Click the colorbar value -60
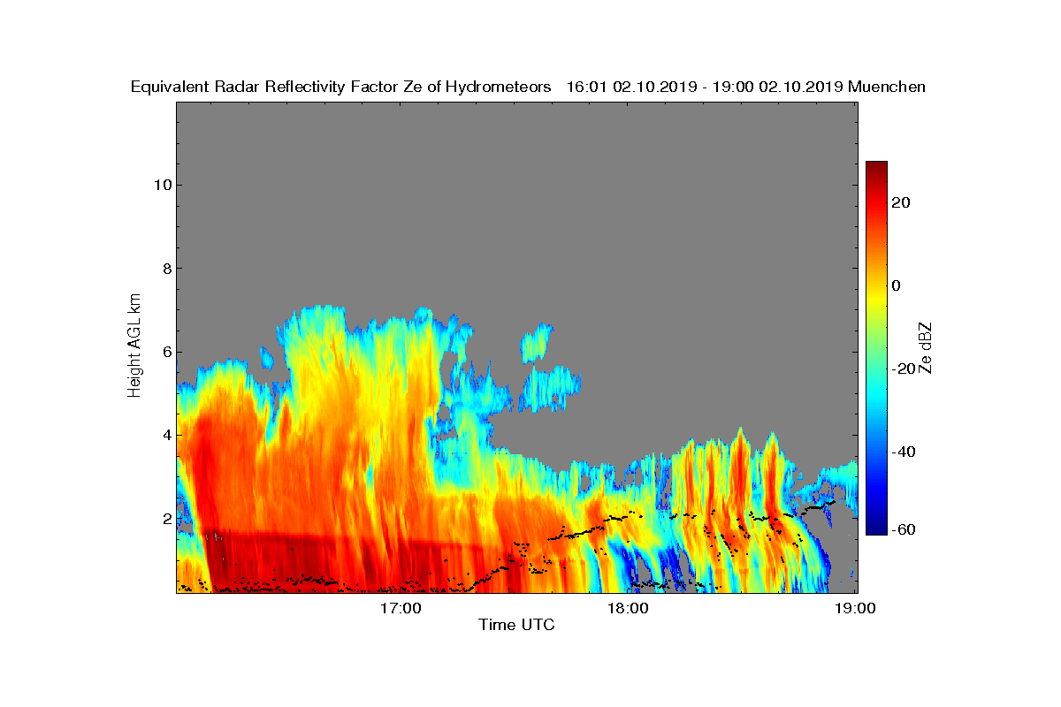The height and width of the screenshot is (707, 1061). [905, 529]
